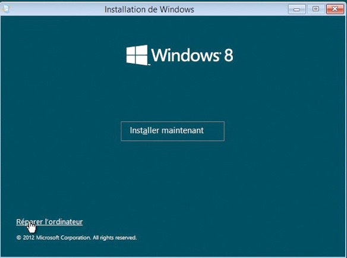Viewport: 347px width, 258px height.
Task: Click the Microsoft Corporation copyright notice
Action: 77,238
